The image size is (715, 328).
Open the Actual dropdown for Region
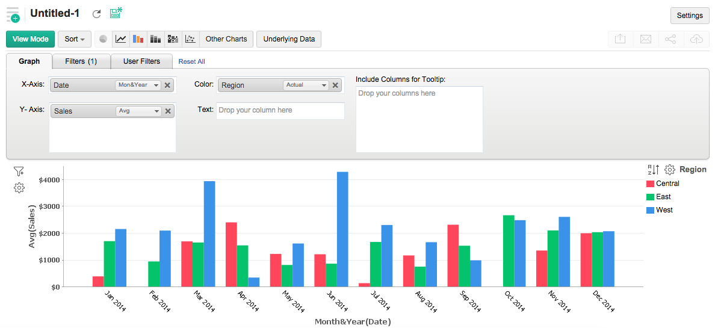[306, 85]
